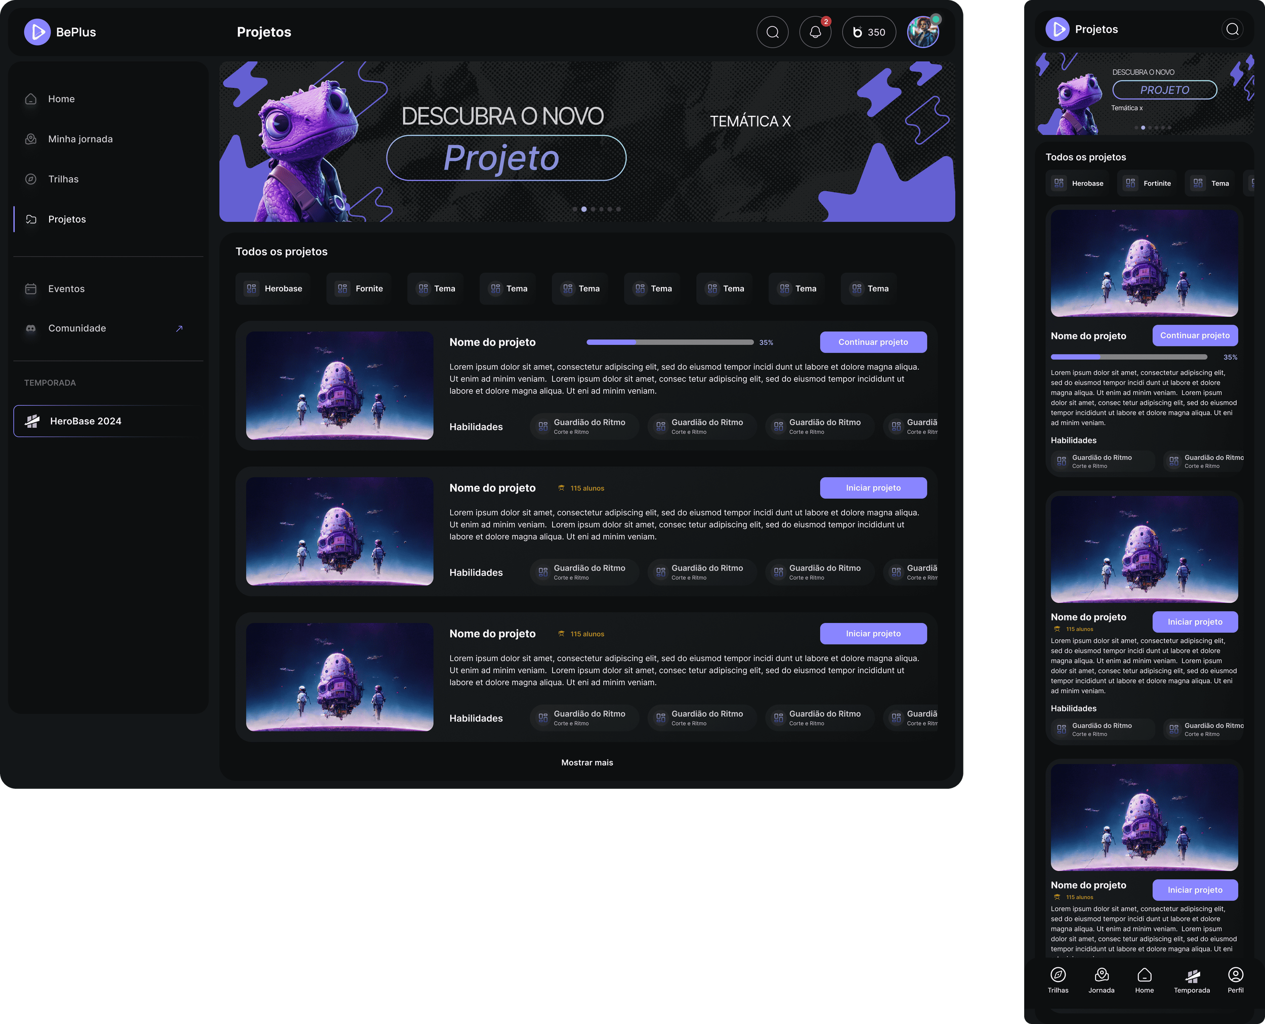Click first mobile project thumbnail image
Image resolution: width=1265 pixels, height=1024 pixels.
1144,263
